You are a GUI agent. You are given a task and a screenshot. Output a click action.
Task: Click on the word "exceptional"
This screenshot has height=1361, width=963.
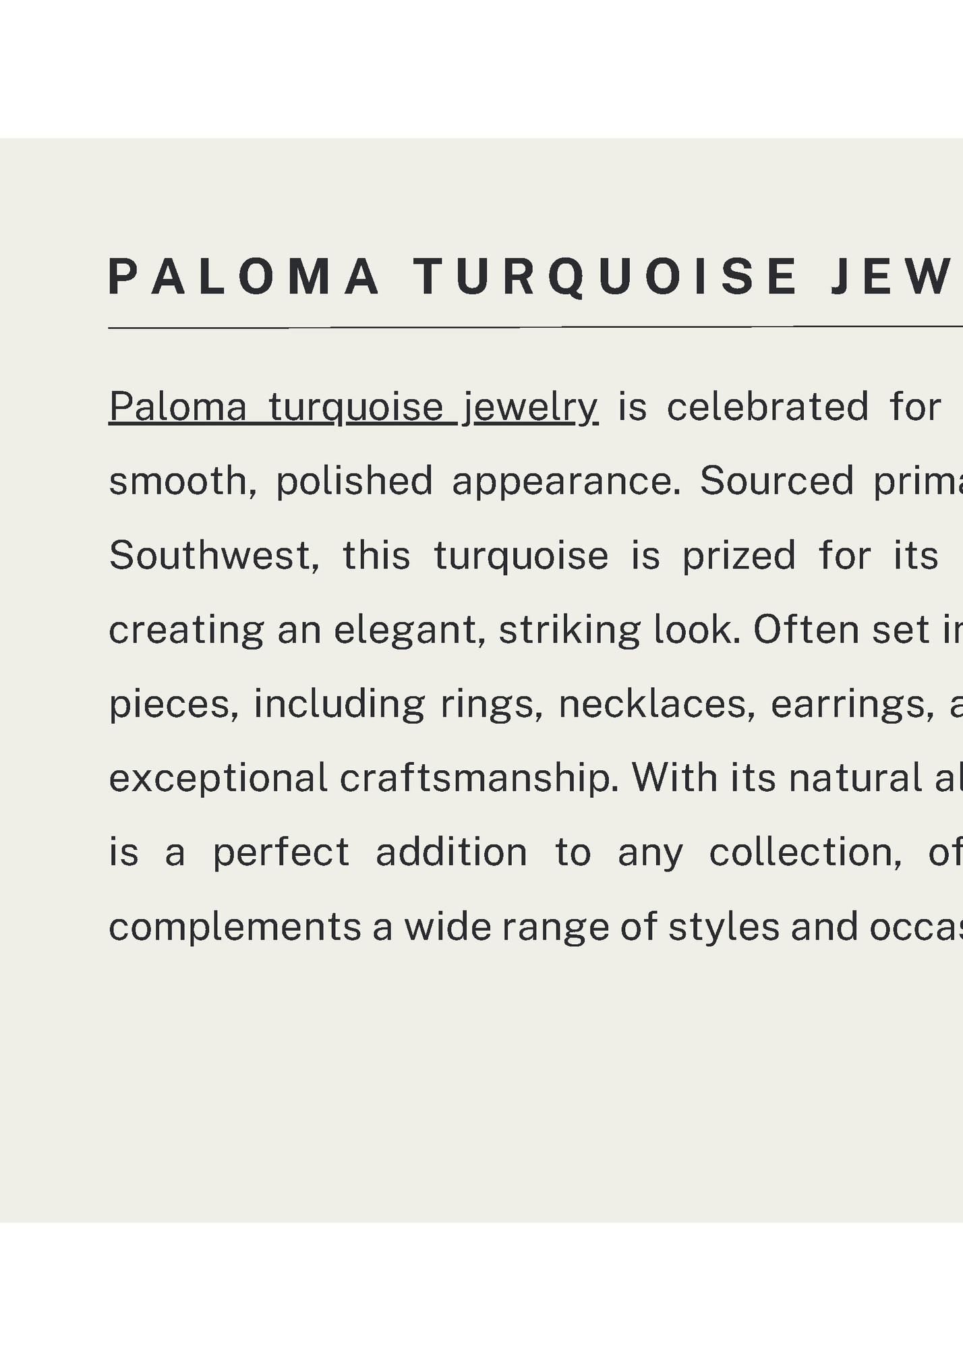point(218,778)
